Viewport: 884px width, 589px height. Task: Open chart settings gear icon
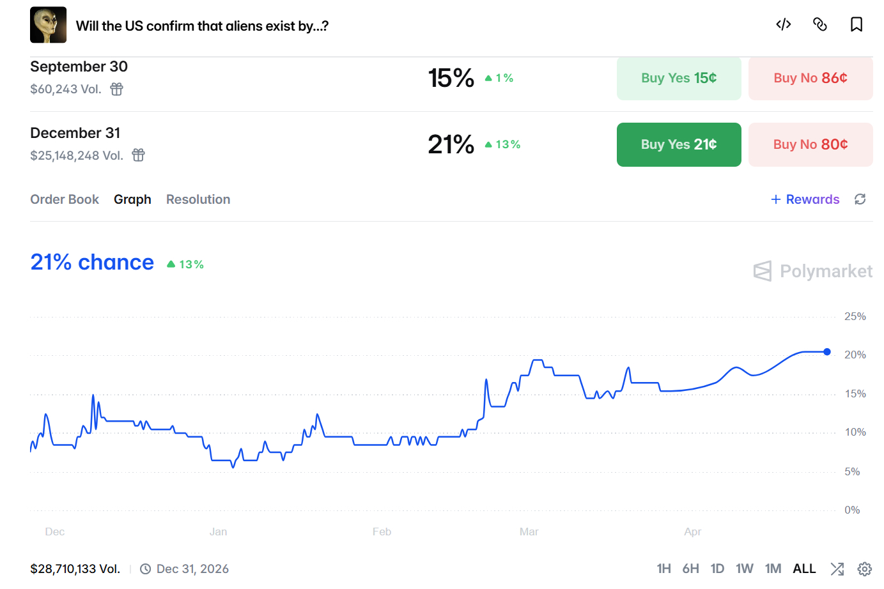point(865,569)
